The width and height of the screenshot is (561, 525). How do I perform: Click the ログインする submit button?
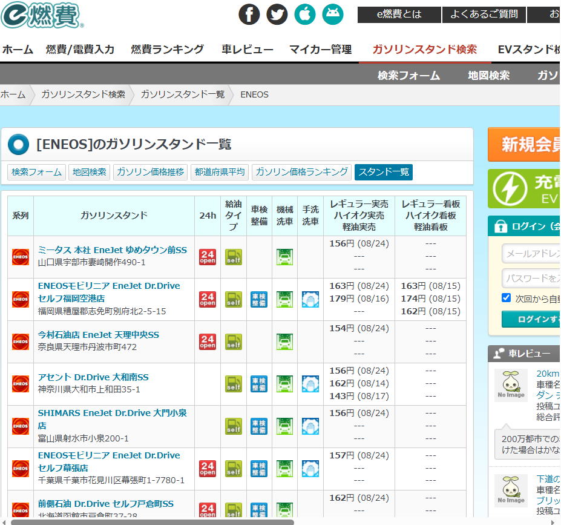coord(531,319)
